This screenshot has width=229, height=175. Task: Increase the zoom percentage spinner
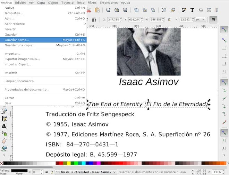[x=223, y=171]
